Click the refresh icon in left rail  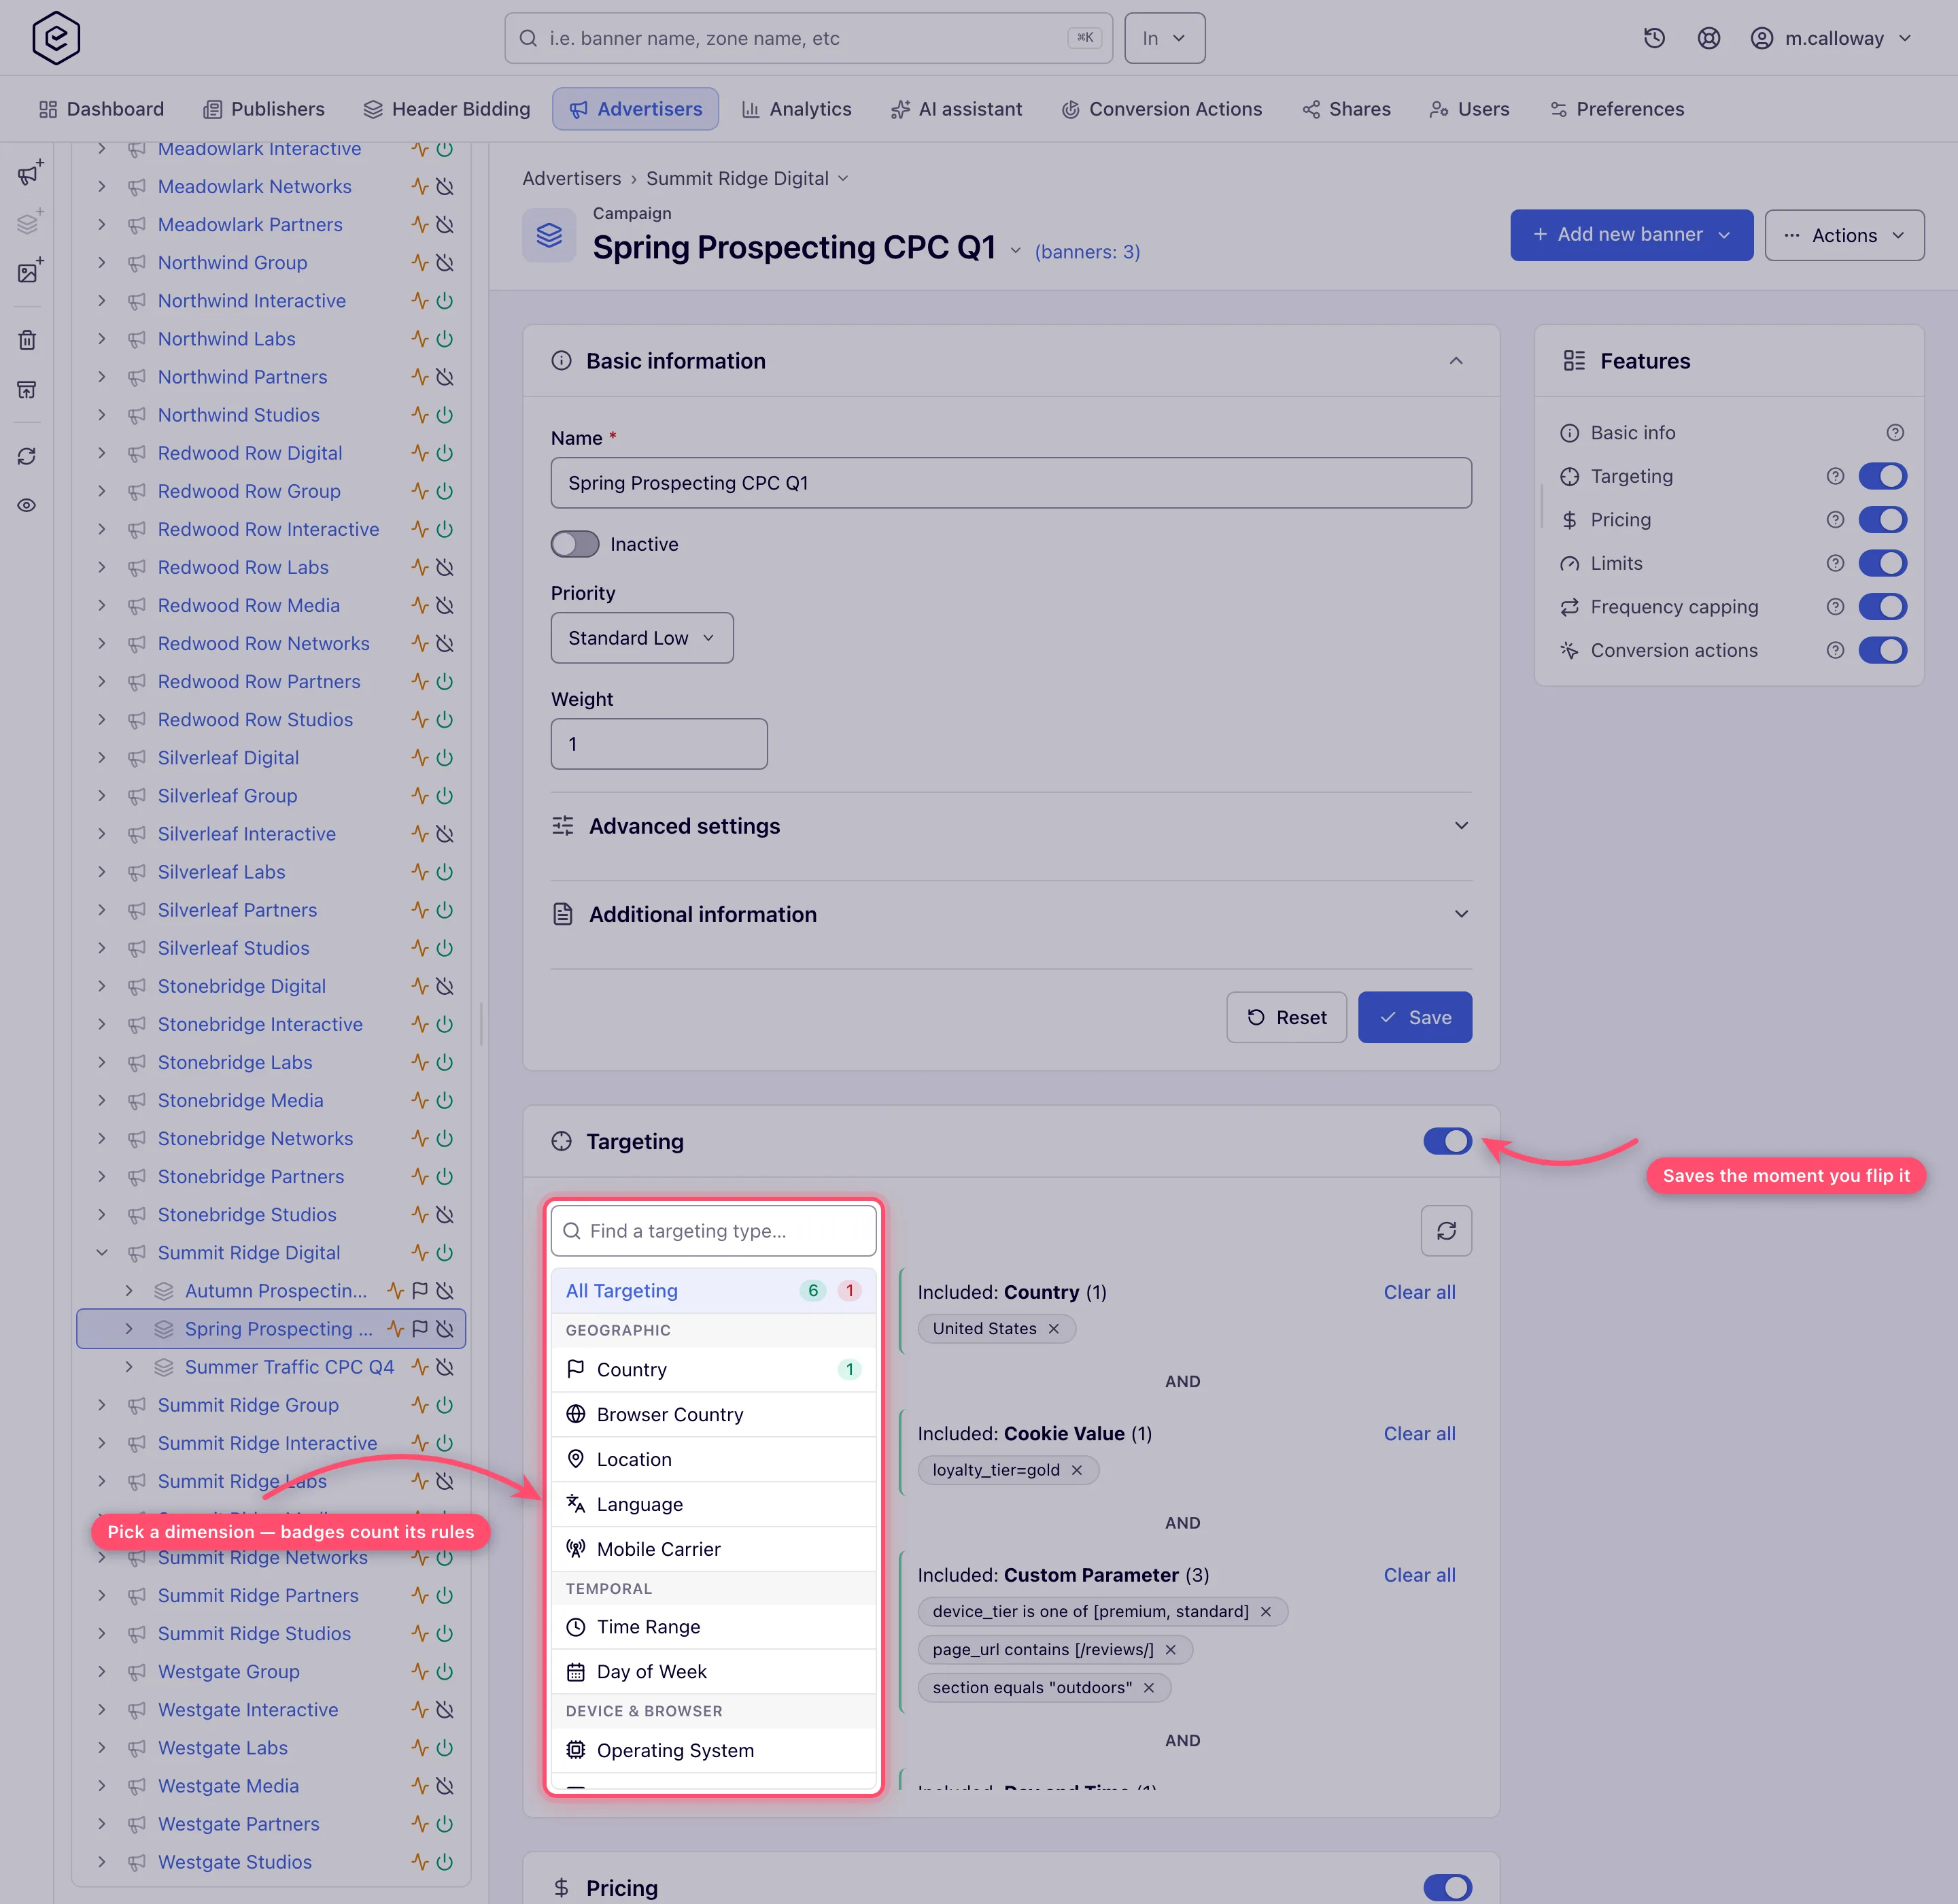pos(27,456)
